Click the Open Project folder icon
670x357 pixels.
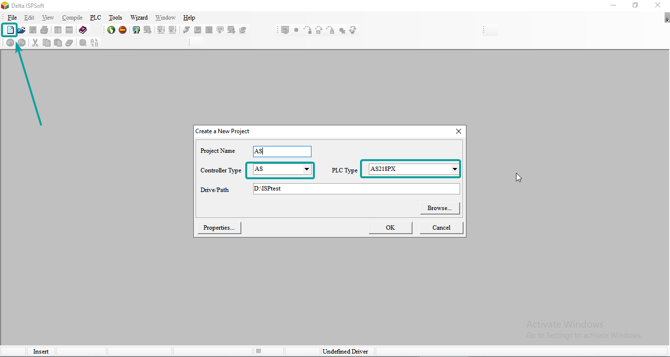[22, 30]
